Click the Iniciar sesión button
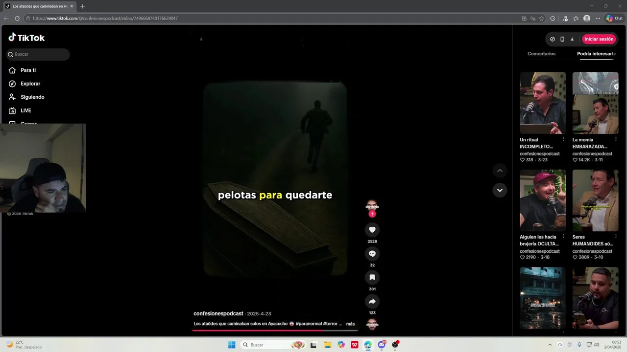627x352 pixels. pyautogui.click(x=599, y=39)
